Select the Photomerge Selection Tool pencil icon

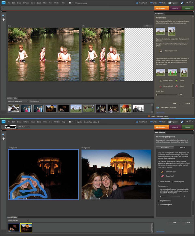[x=162, y=171]
